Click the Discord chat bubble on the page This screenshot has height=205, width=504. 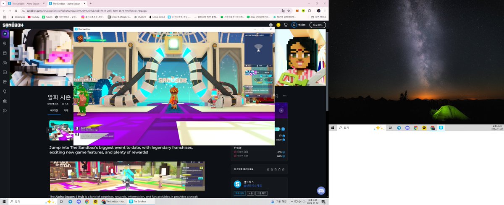tap(321, 191)
